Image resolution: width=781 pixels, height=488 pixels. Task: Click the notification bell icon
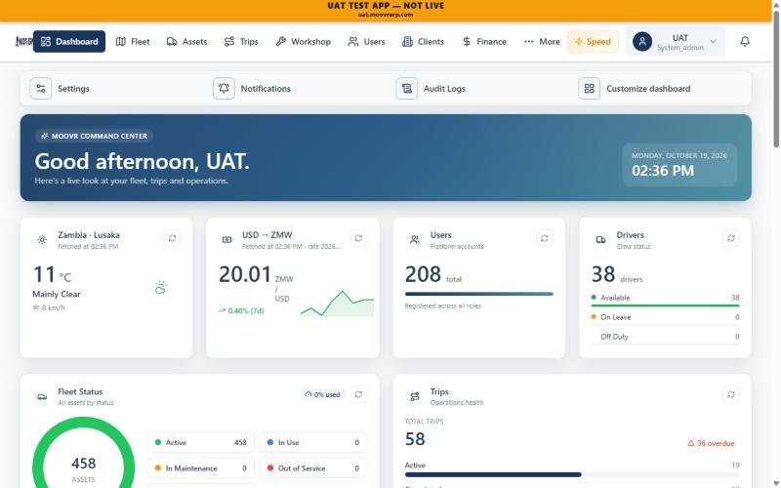[745, 41]
